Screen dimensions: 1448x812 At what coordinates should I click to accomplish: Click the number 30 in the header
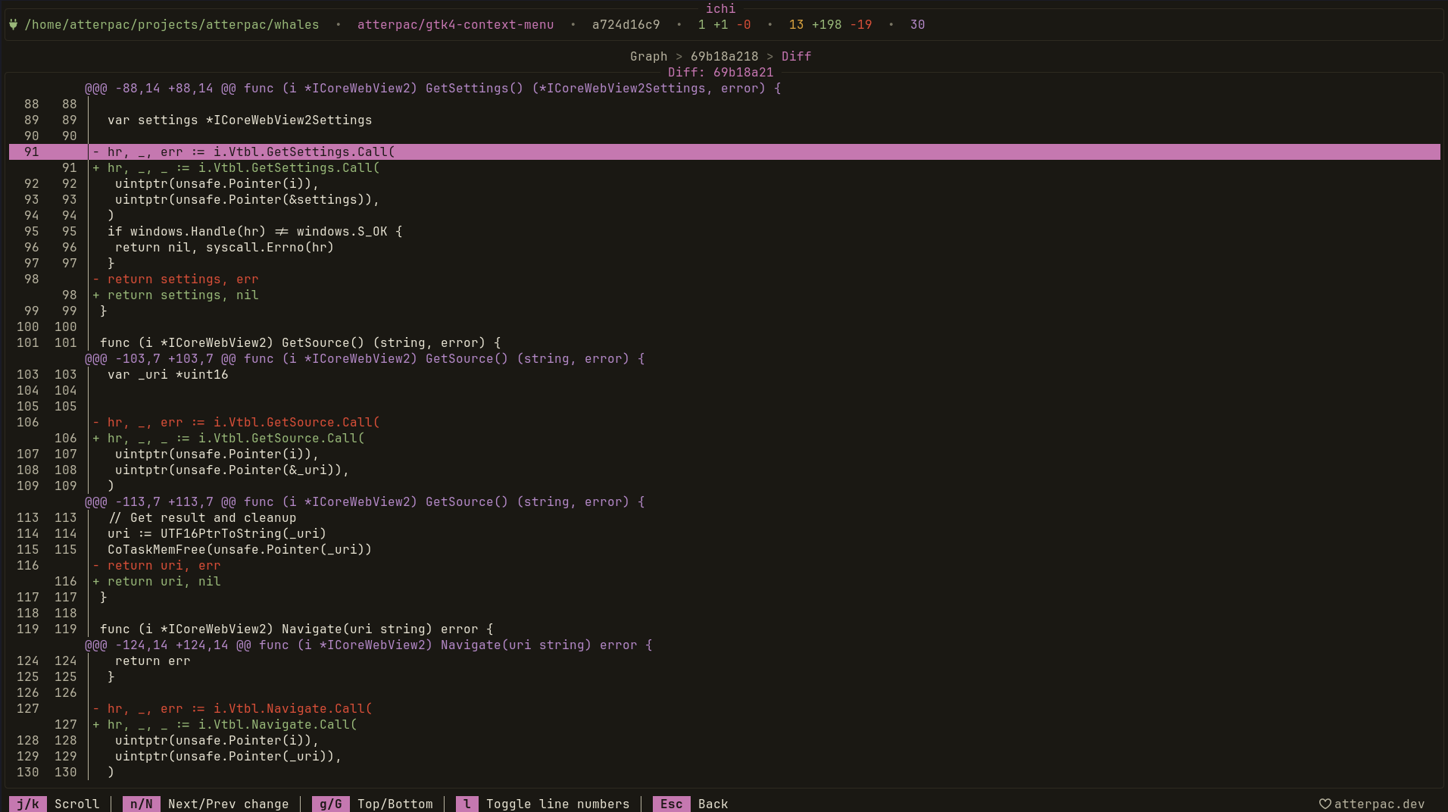[917, 24]
